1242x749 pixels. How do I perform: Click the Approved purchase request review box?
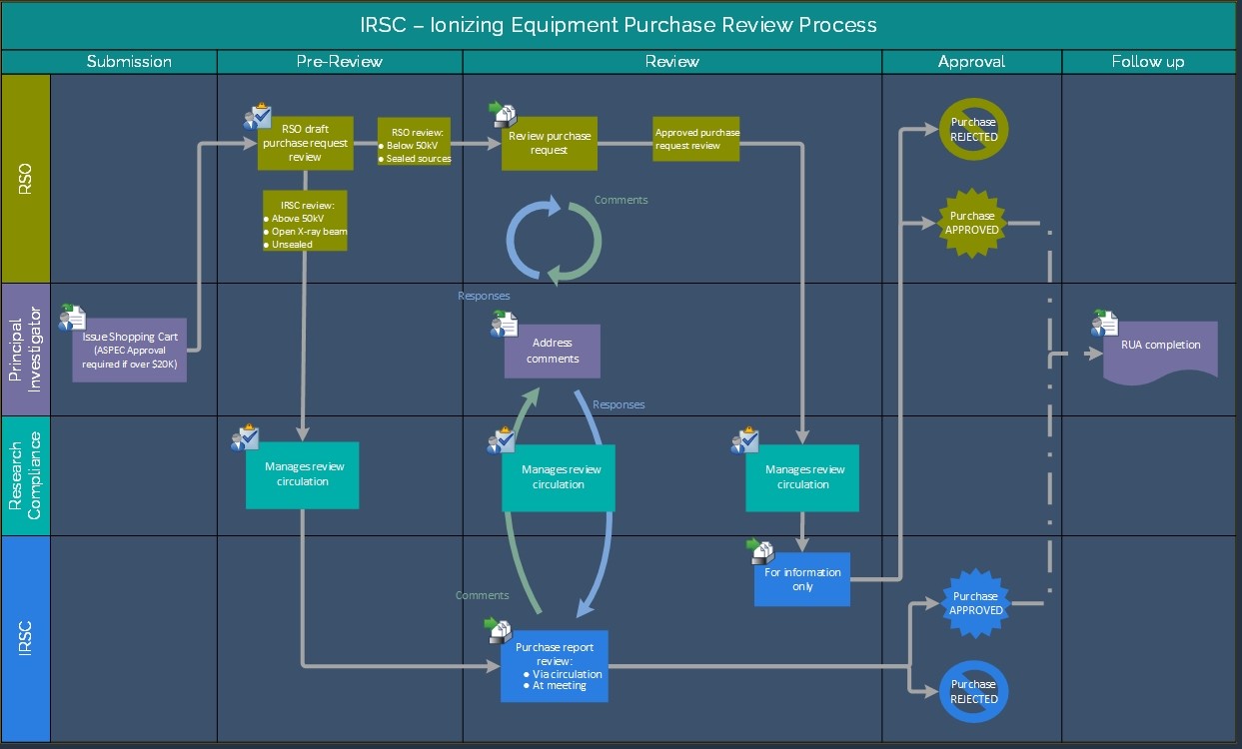point(696,140)
